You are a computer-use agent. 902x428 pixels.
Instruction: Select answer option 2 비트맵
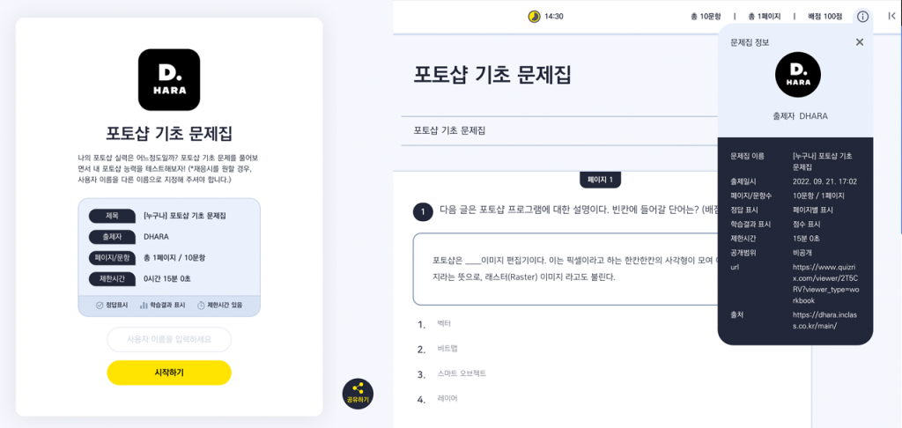point(447,349)
